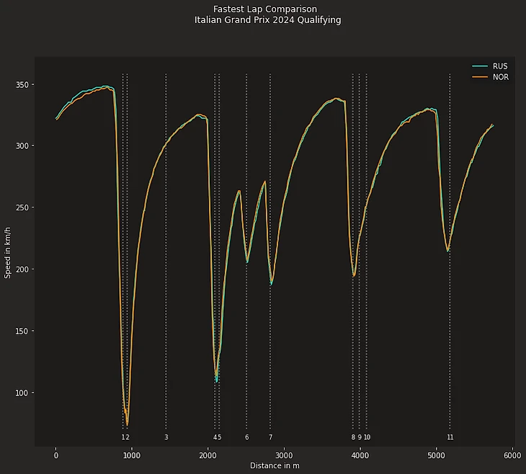Click the 'Distance in m' axis label
Viewport: 526px width, 474px height.
(275, 465)
